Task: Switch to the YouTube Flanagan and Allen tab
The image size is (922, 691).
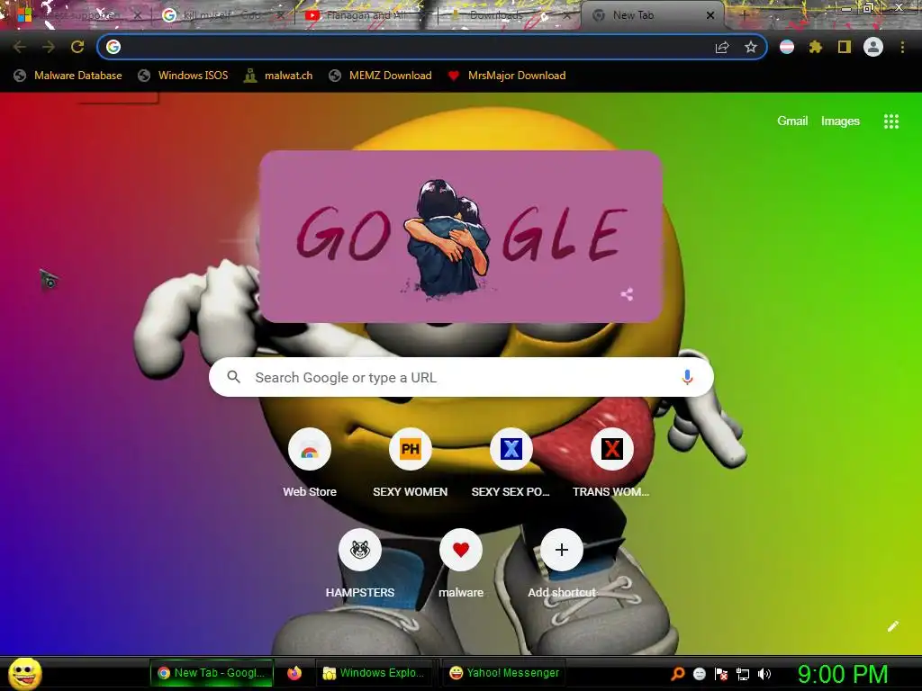Action: (x=366, y=15)
